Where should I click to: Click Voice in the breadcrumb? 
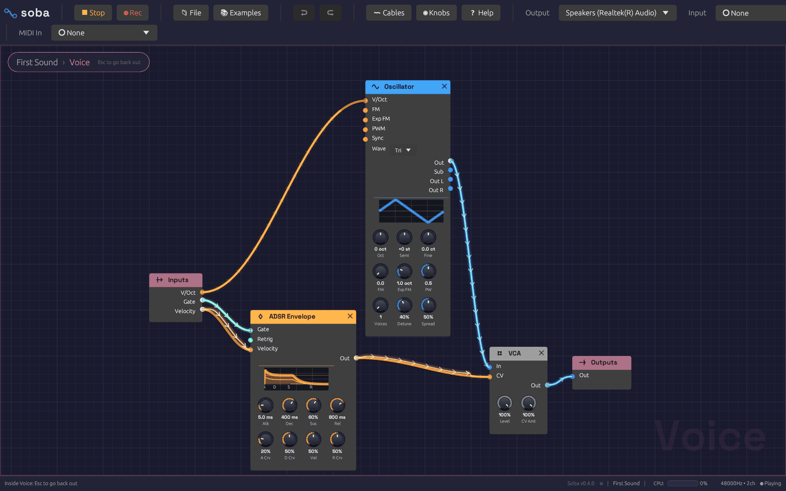coord(80,62)
